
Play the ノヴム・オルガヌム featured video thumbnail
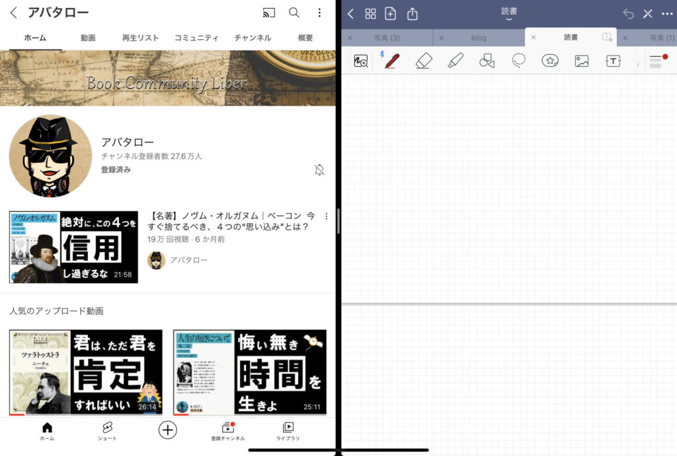73,247
